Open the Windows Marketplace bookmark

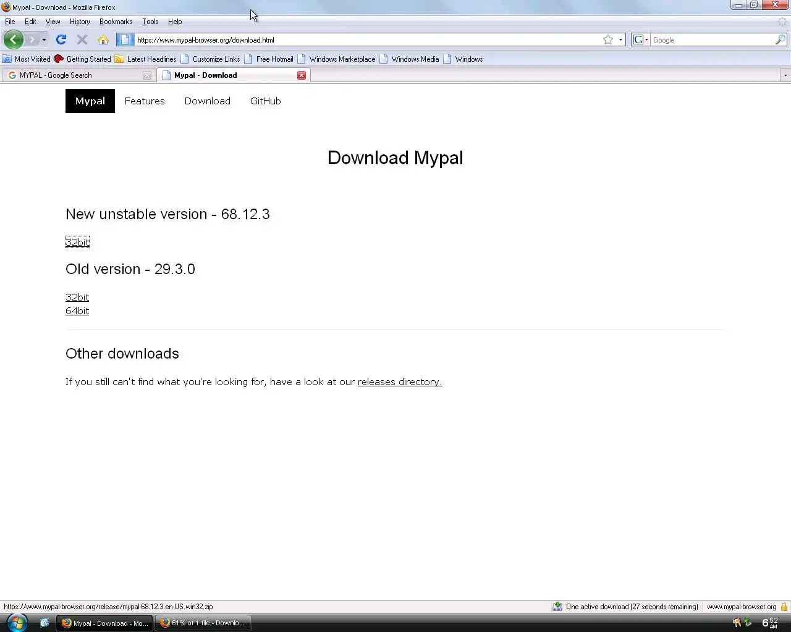click(336, 59)
